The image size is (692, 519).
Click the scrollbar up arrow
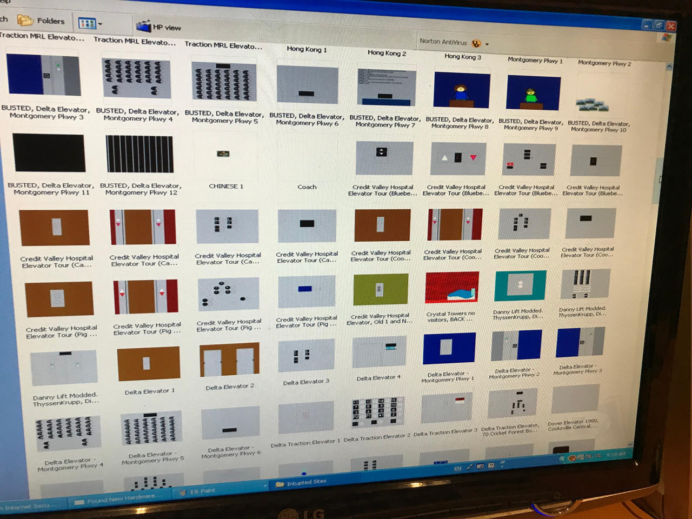point(669,66)
